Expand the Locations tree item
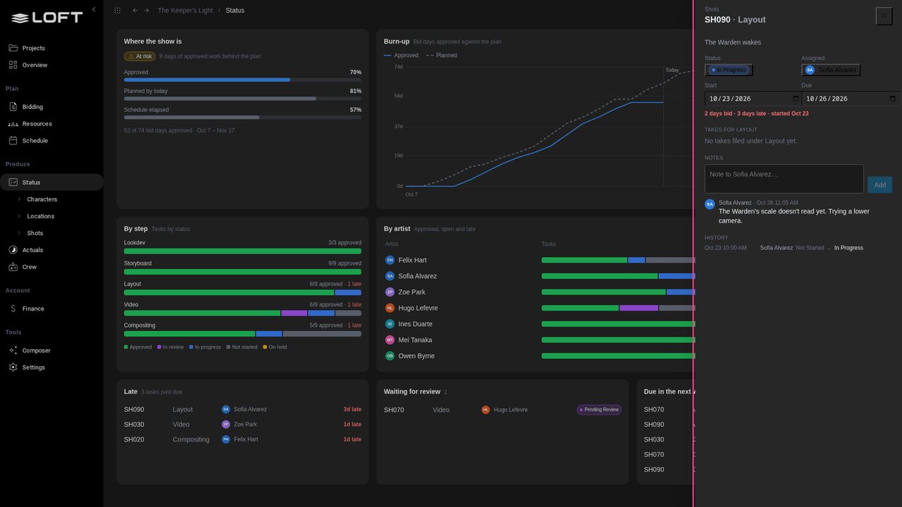Image resolution: width=902 pixels, height=507 pixels. pos(19,216)
